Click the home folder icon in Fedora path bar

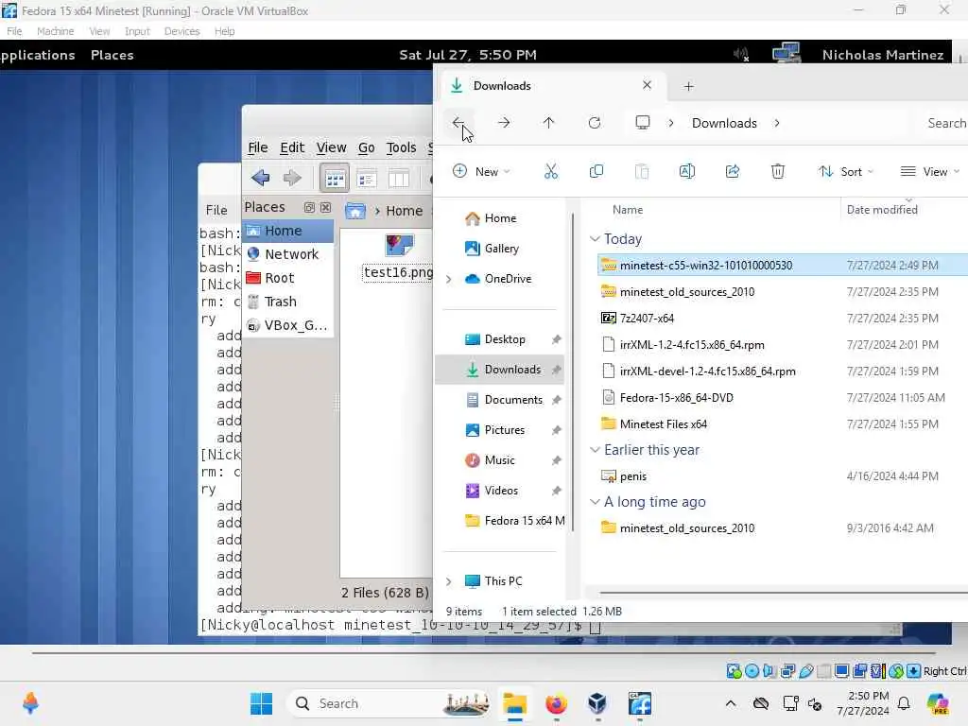click(355, 211)
